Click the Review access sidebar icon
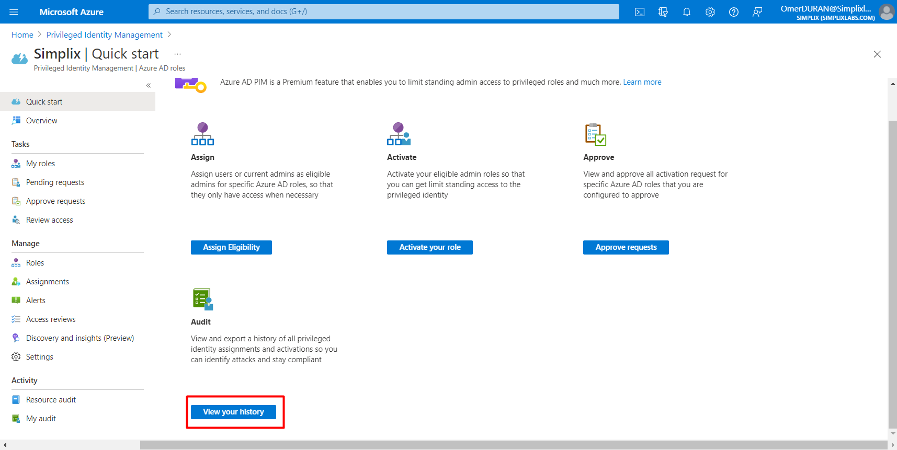Screen dimensions: 897x450 [16, 220]
